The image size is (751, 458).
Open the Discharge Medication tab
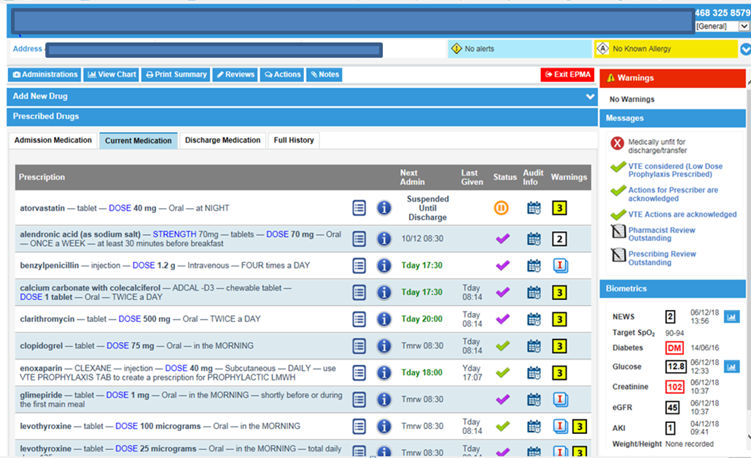[x=222, y=140]
